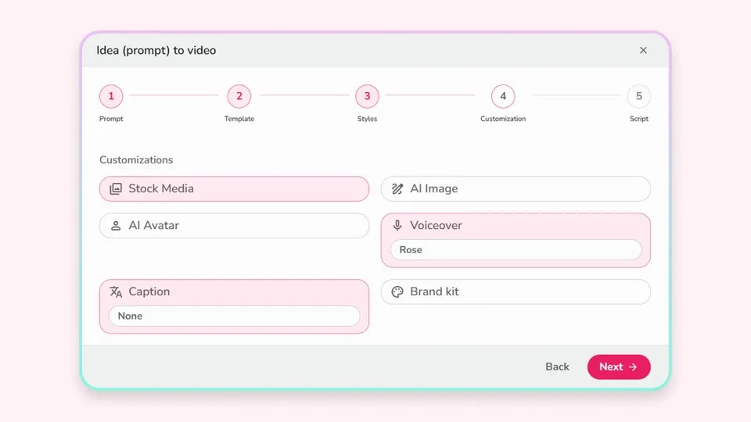Screen dimensions: 751x422
Task: Go to step 2 Template
Action: [239, 96]
